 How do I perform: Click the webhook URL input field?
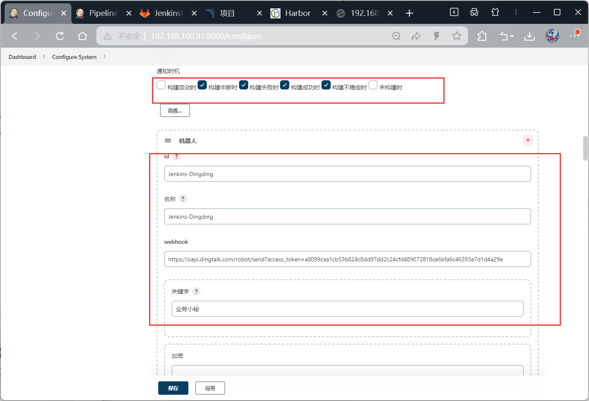[x=347, y=259]
